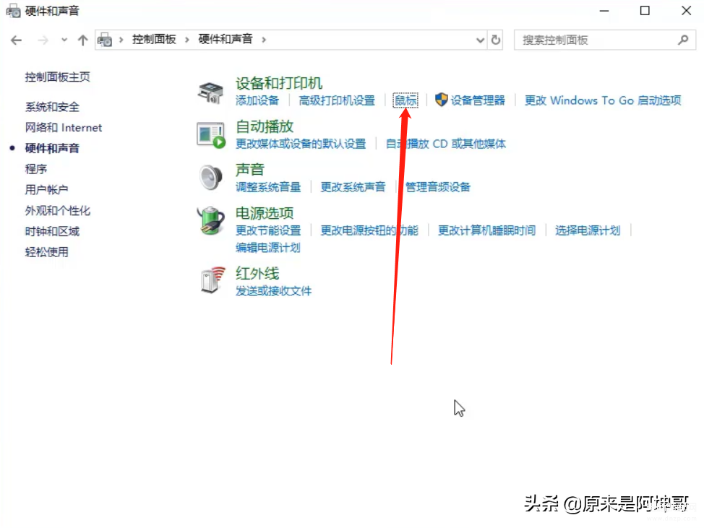Maximize the 硬件和声音 window

[x=645, y=11]
